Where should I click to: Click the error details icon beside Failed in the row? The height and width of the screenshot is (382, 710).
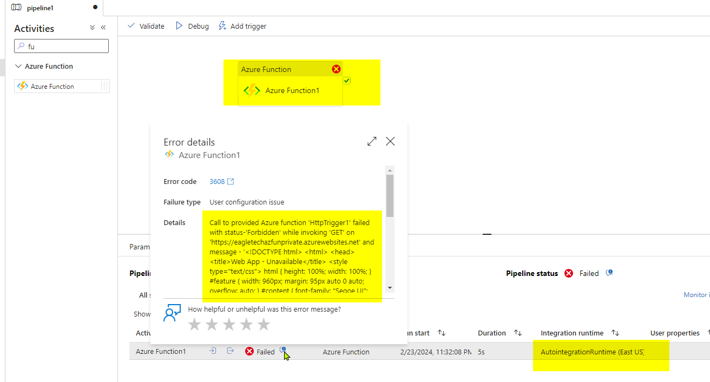click(283, 350)
